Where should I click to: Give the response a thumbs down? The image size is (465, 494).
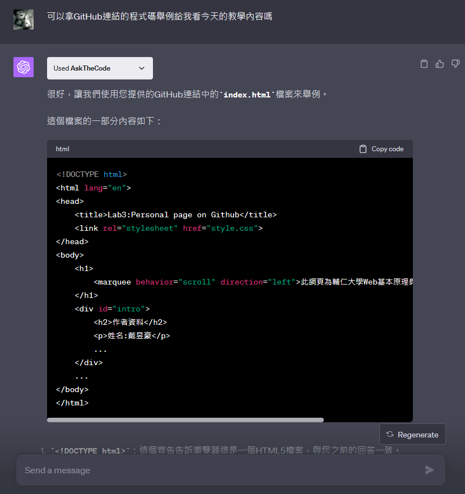(455, 64)
